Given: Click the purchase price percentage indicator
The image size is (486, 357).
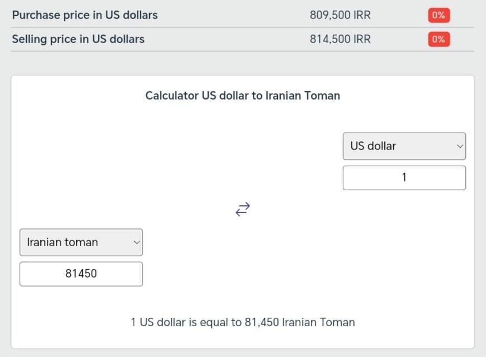Looking at the screenshot, I should pos(438,15).
